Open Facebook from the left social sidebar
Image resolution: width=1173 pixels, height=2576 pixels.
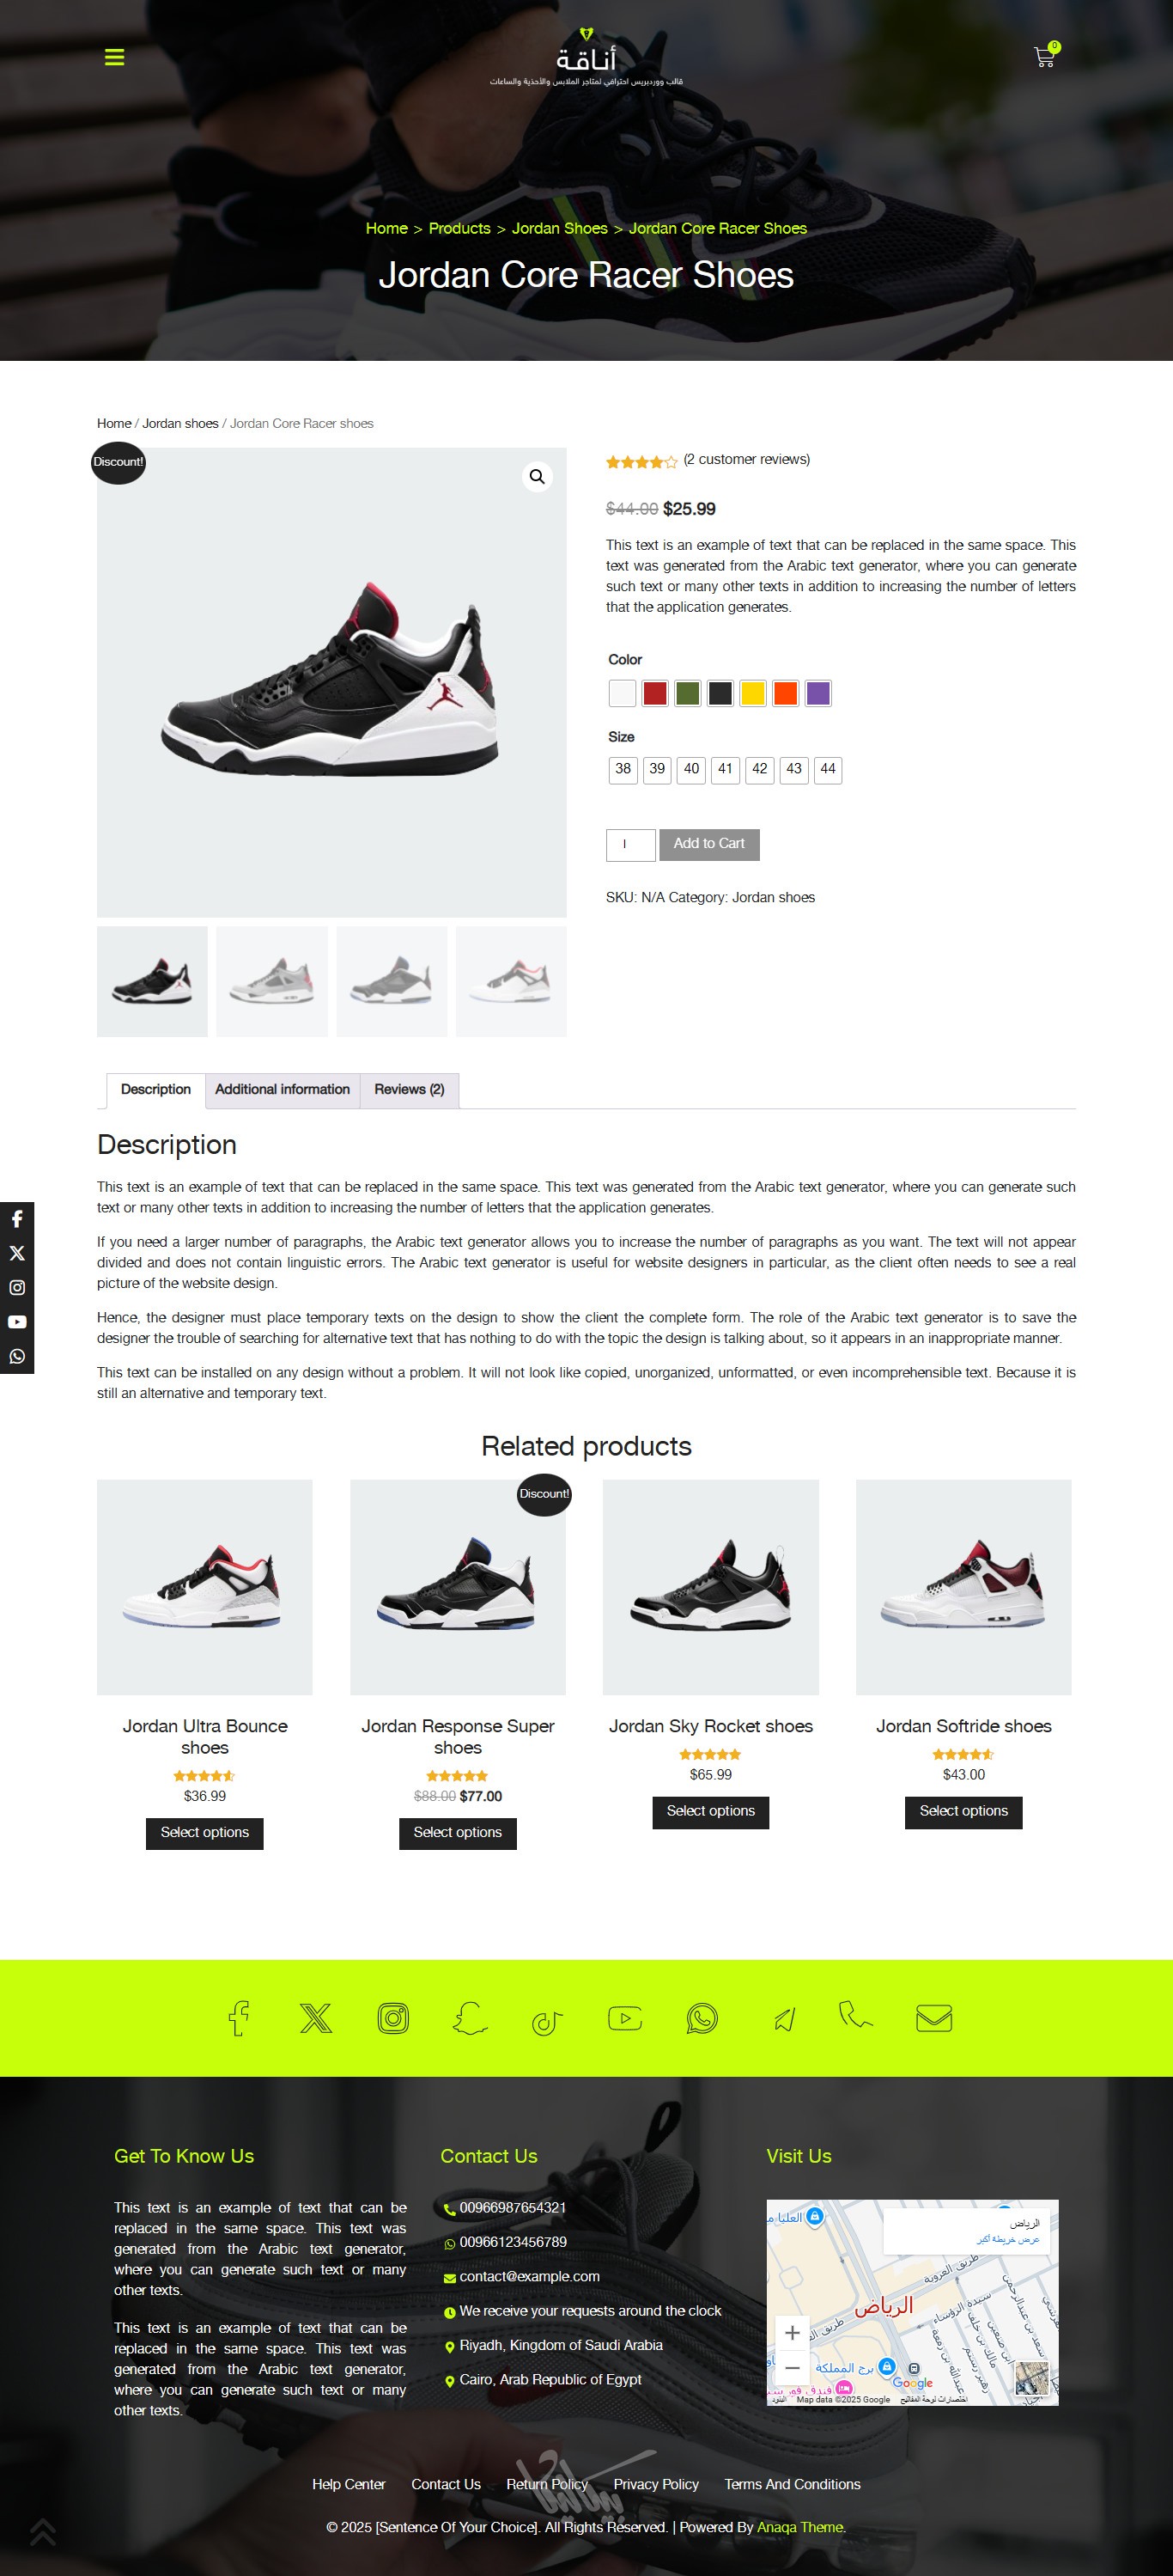click(x=17, y=1218)
